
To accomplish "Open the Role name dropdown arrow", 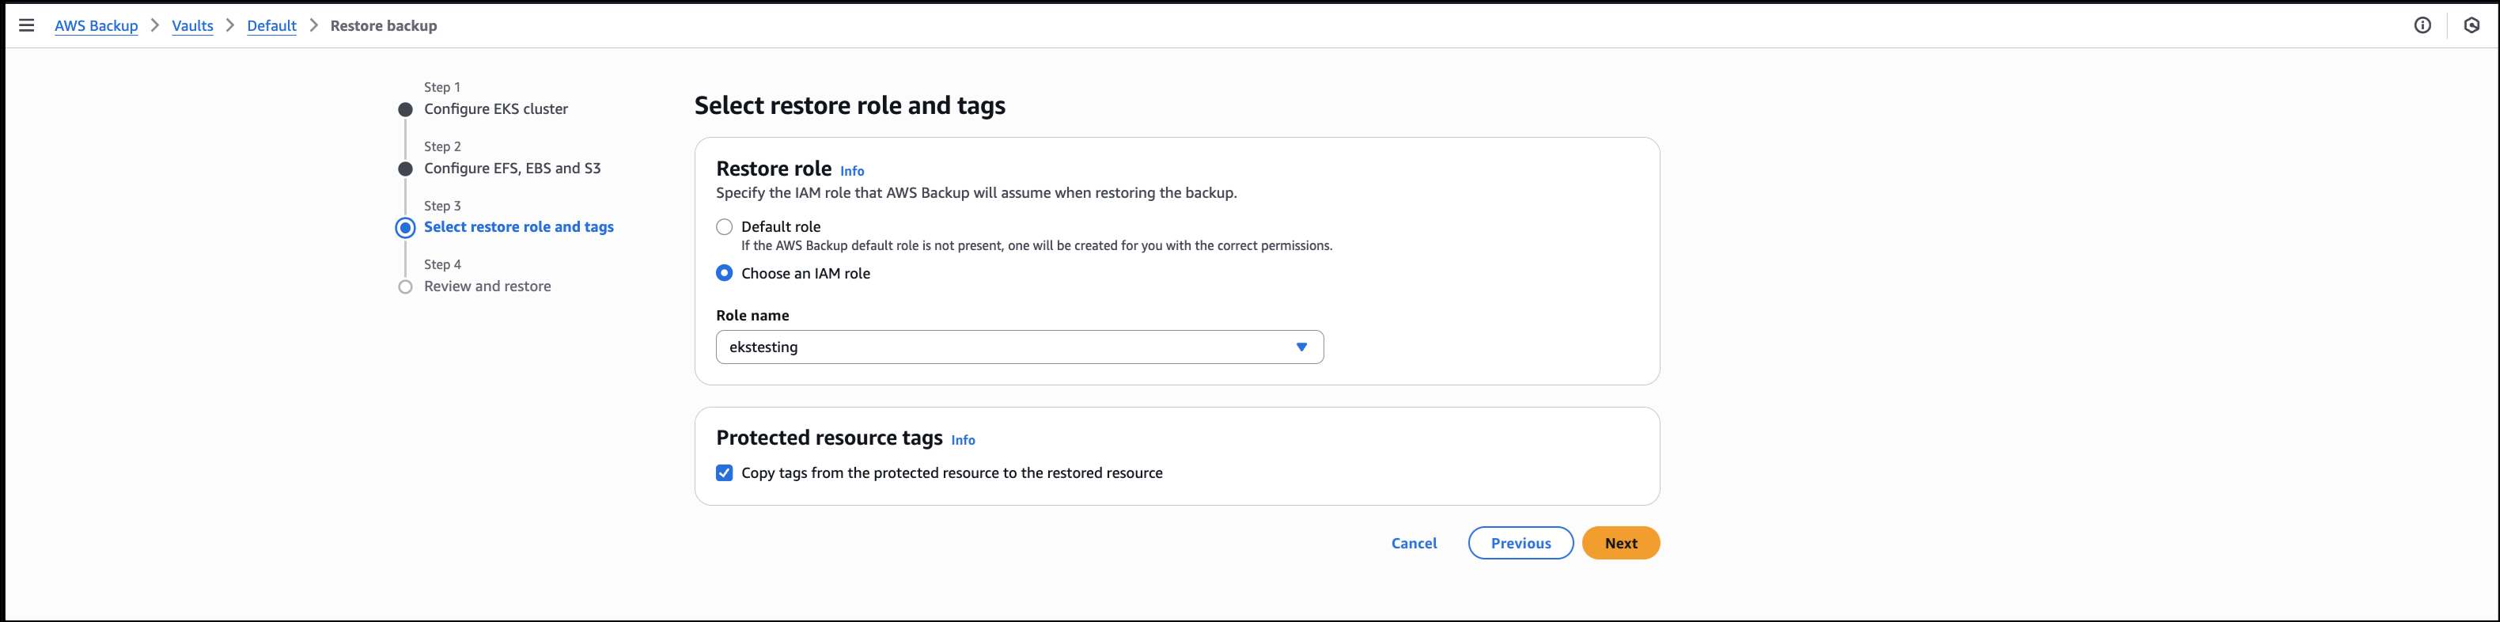I will pos(1301,347).
